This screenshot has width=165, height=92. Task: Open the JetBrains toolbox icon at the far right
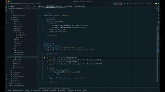point(158,4)
